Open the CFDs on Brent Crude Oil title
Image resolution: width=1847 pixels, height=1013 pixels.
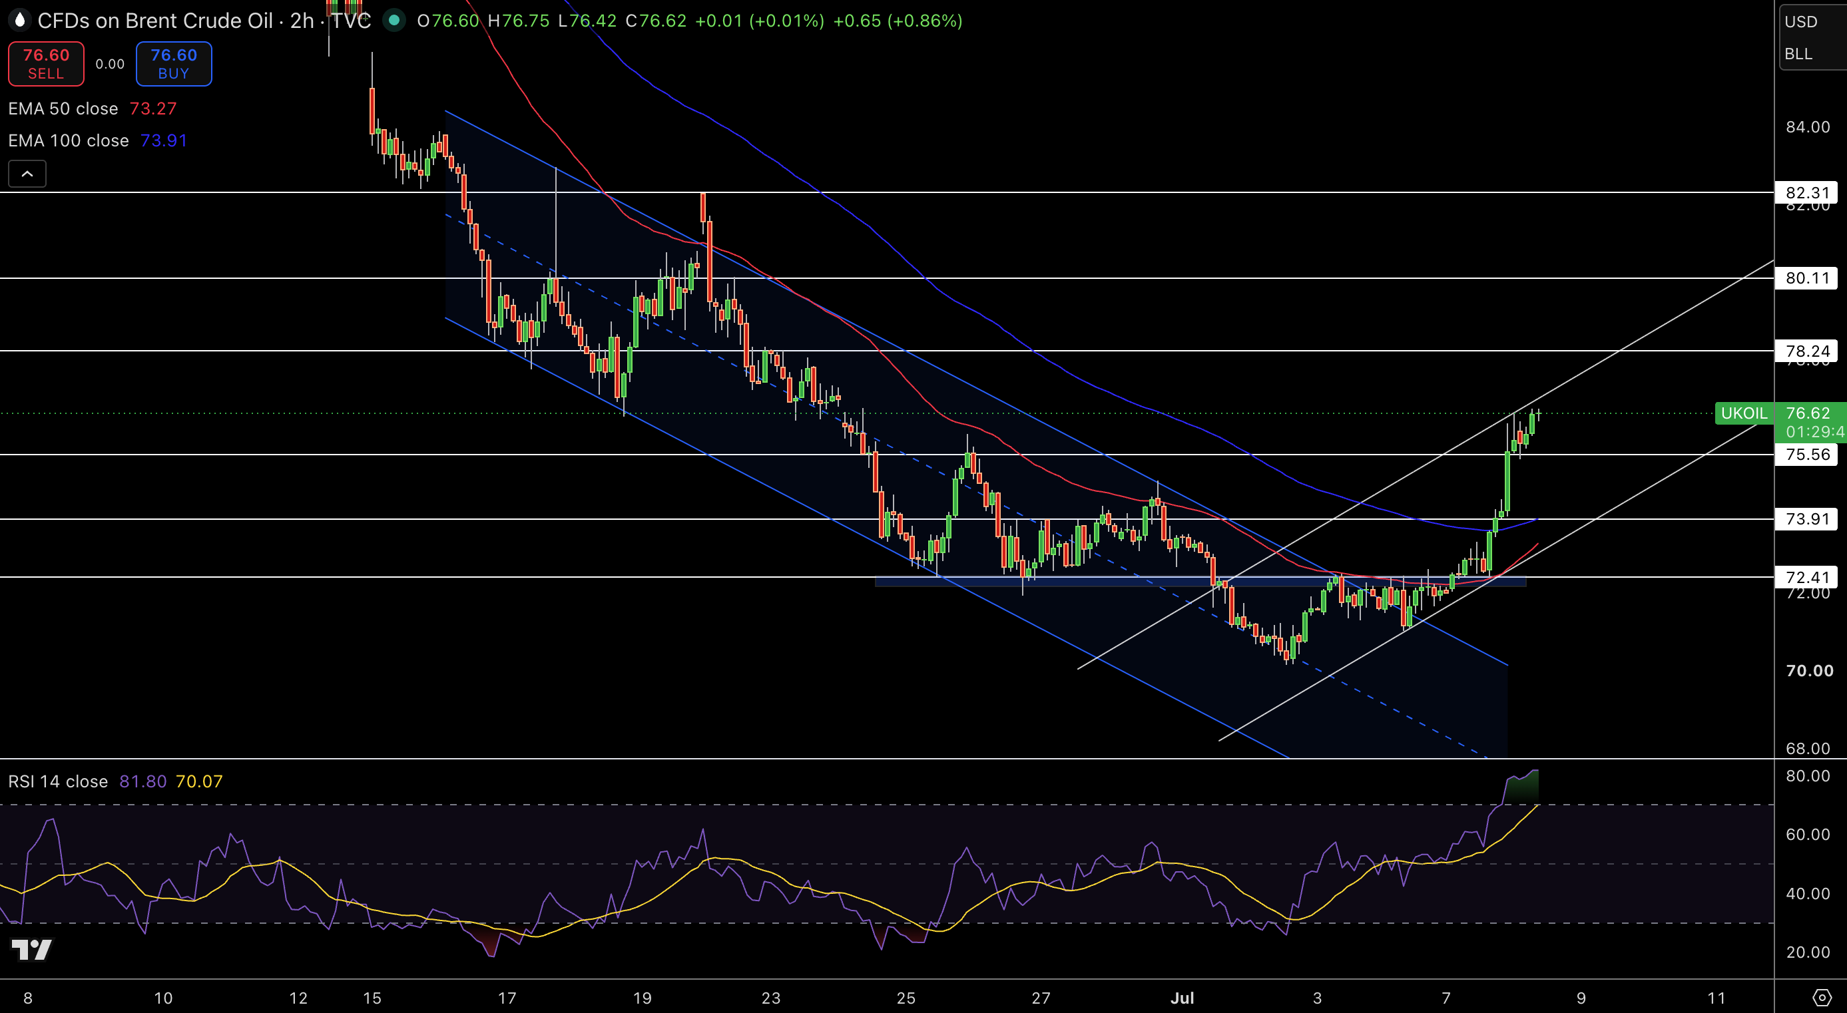coord(156,21)
